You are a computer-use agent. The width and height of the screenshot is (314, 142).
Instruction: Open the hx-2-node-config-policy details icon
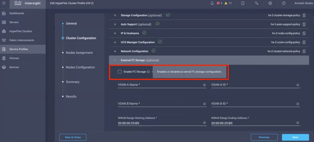tap(304, 33)
